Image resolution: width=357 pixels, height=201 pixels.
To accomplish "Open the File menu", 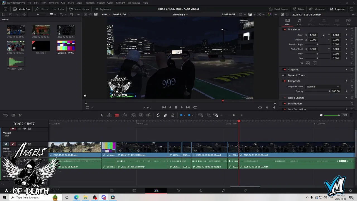I will coord(29,3).
